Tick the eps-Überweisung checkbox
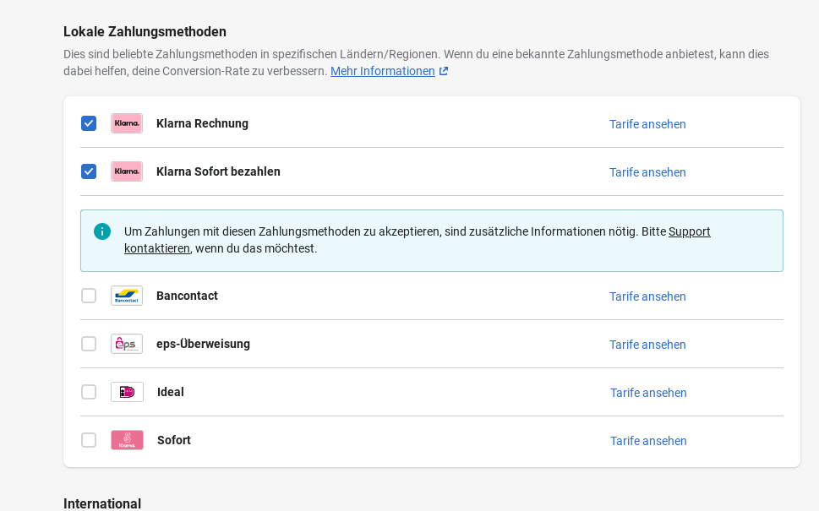Screen dimensions: 819x511 (x=89, y=344)
